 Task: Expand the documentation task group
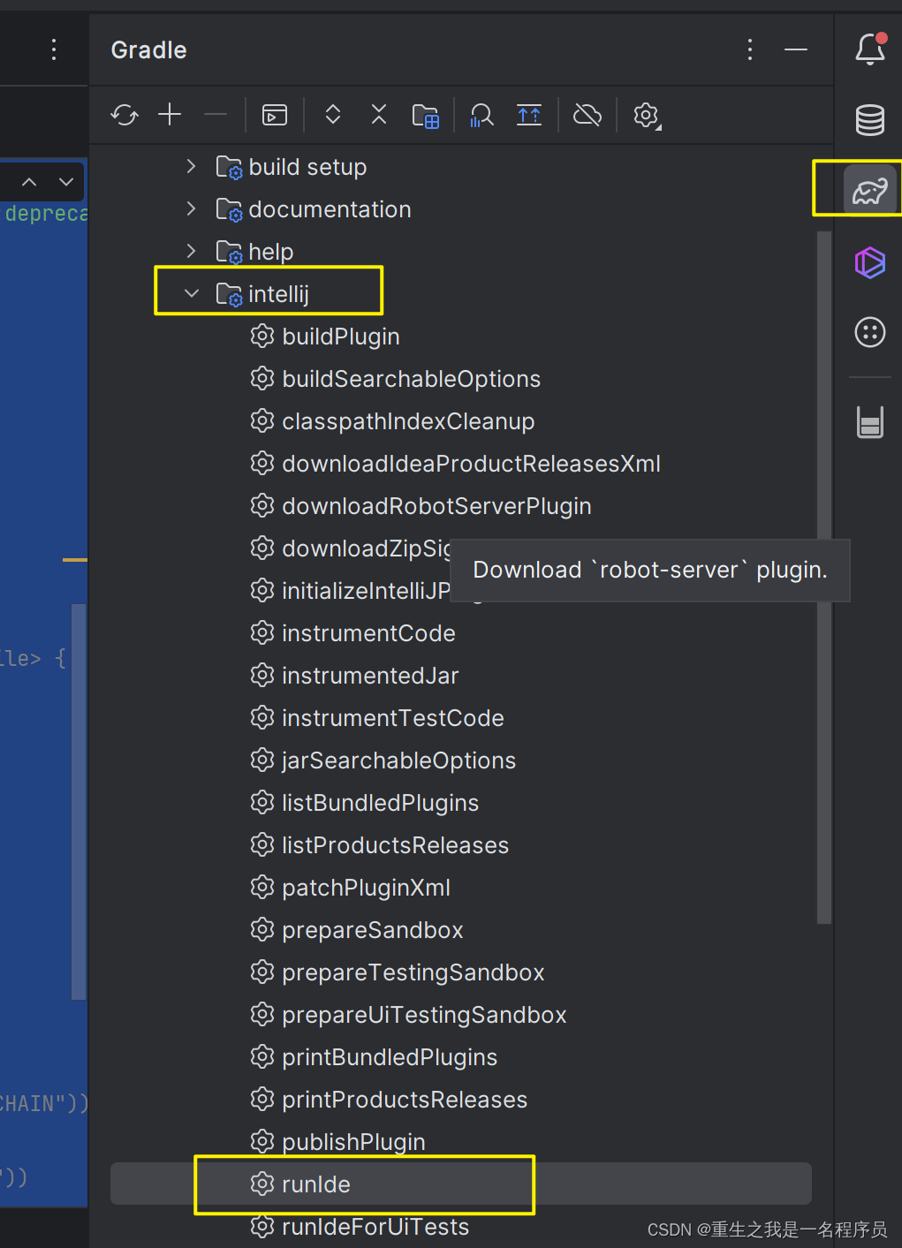coord(191,209)
